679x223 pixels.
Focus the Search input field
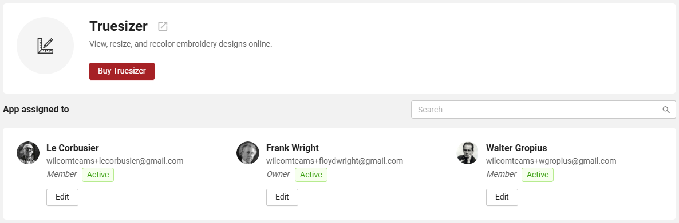pyautogui.click(x=534, y=110)
